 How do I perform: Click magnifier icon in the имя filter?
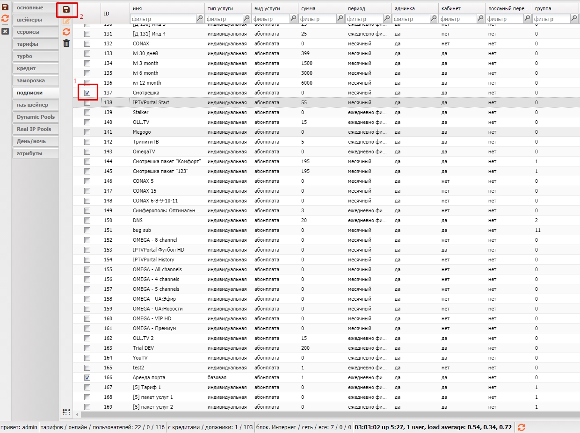[x=200, y=19]
